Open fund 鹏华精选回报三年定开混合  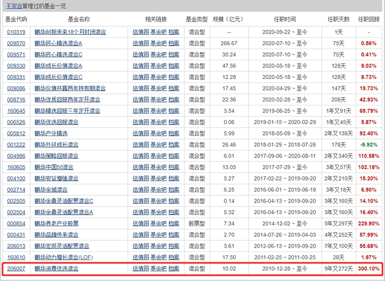(x=68, y=111)
